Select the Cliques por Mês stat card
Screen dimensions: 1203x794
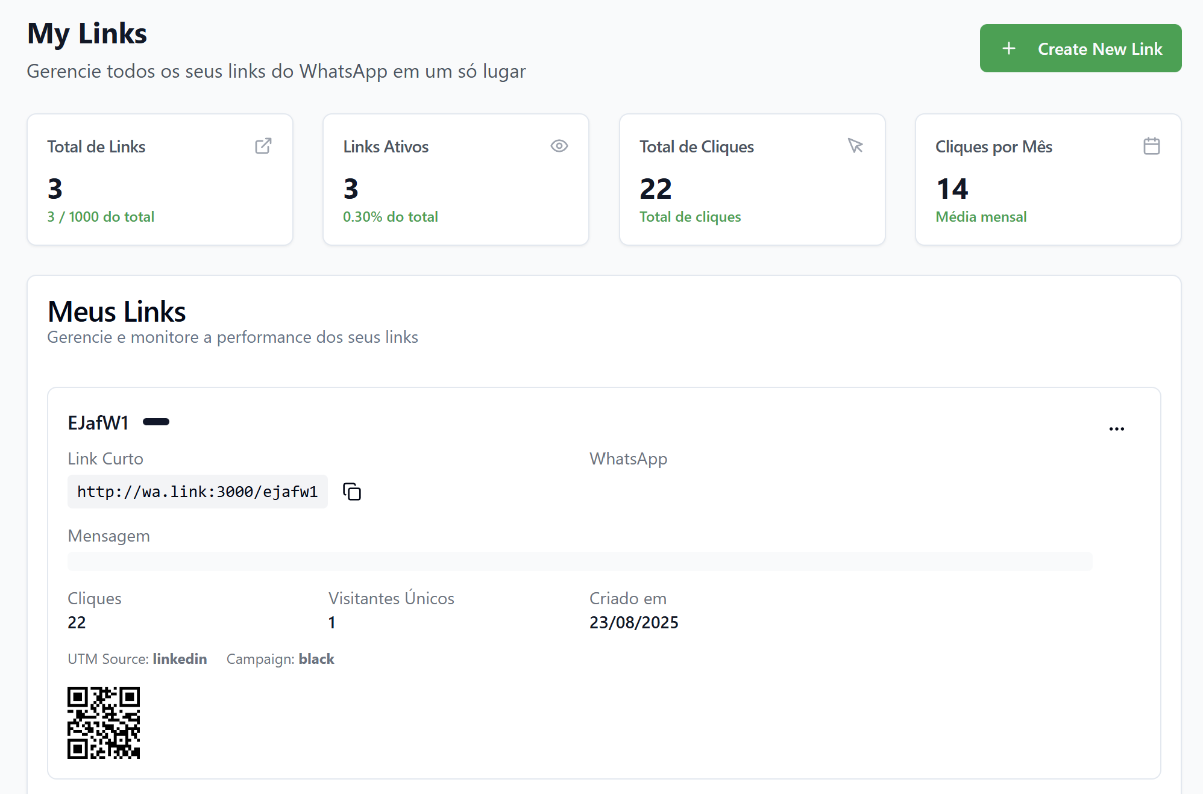[1048, 180]
